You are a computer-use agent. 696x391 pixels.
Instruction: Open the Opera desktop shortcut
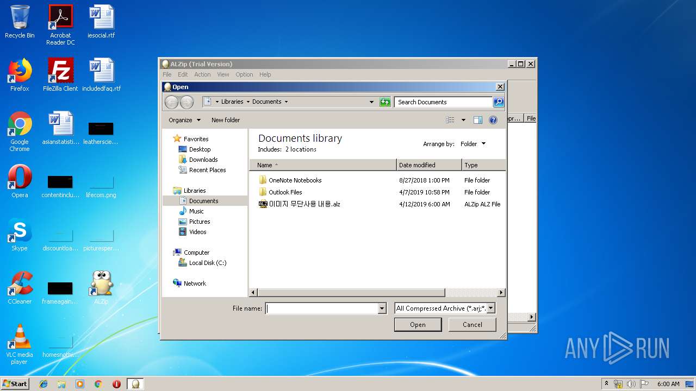tap(20, 181)
